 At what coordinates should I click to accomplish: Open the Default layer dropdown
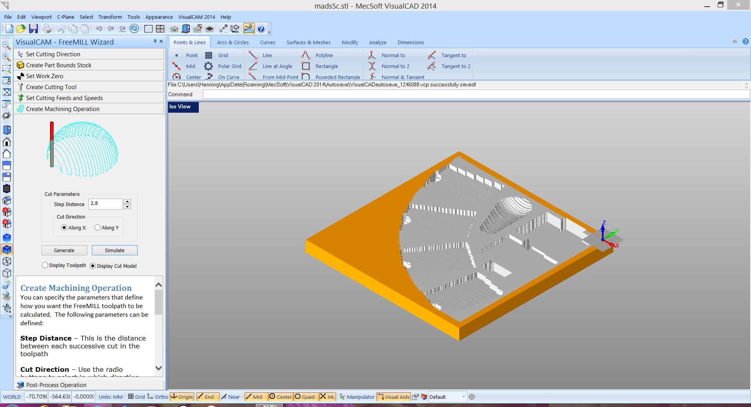coord(464,397)
